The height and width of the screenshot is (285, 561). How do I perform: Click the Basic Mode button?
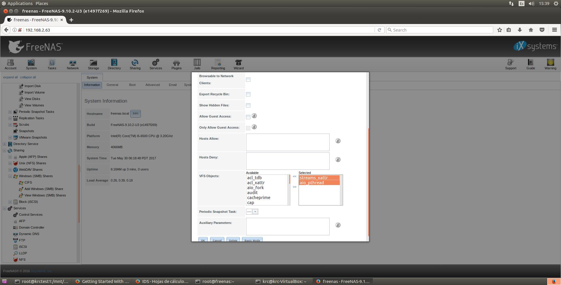click(x=252, y=240)
